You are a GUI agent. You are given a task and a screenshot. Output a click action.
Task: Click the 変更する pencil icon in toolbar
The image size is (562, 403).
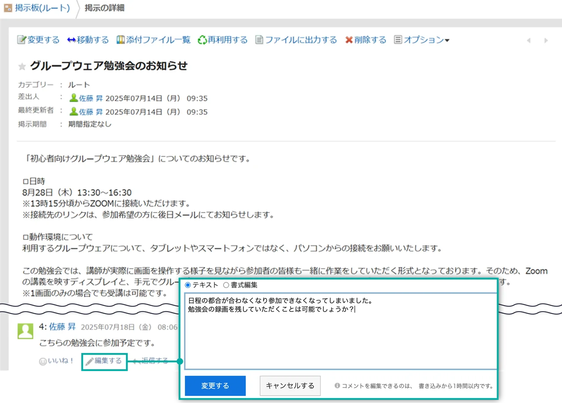[22, 40]
